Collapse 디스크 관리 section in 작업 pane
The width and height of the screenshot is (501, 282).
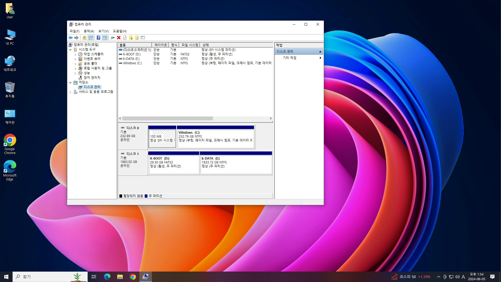coord(320,52)
